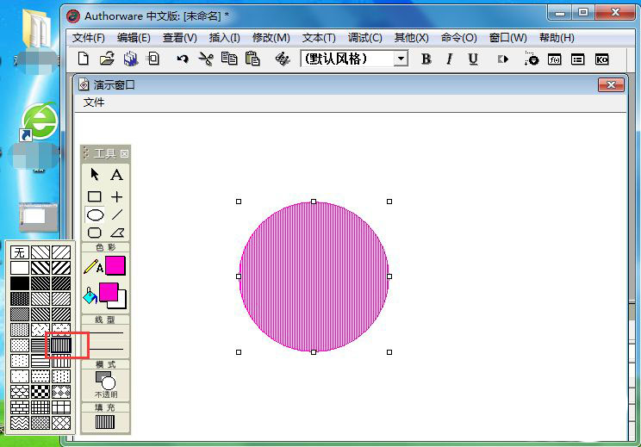Viewport: 641px width, 447px height.
Task: Select the 无 (none) fill pattern
Action: (x=19, y=252)
